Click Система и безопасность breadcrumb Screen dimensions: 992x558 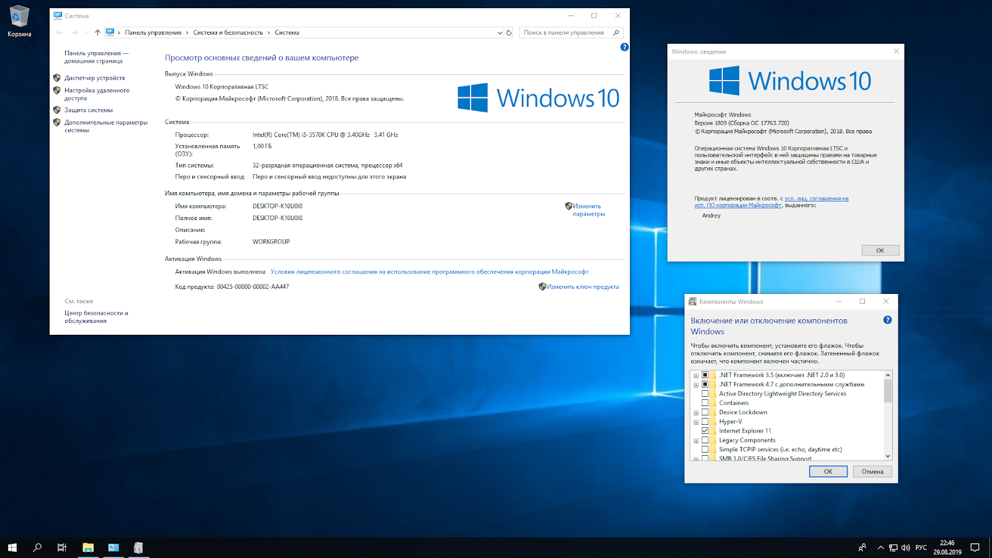click(228, 33)
